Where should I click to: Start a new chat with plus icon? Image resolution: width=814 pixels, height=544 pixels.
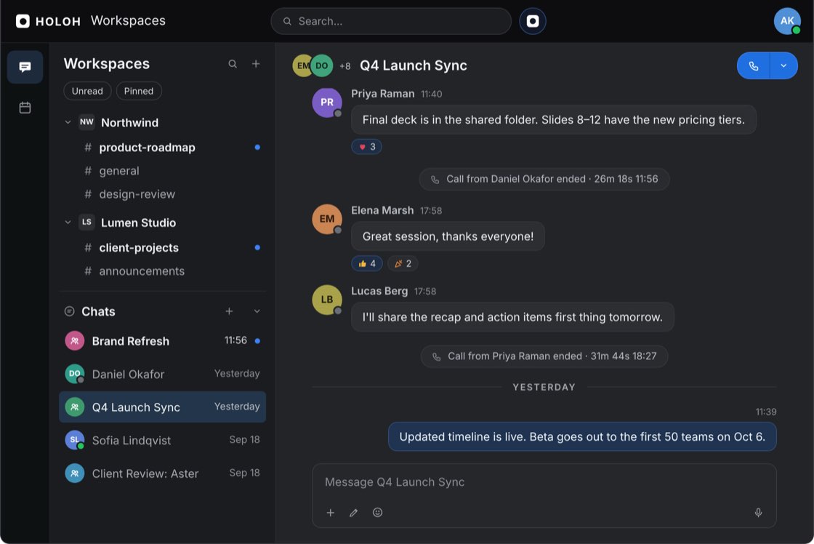pos(229,311)
